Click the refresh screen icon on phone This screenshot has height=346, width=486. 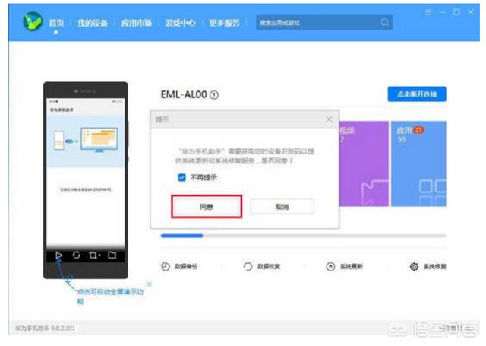(76, 255)
